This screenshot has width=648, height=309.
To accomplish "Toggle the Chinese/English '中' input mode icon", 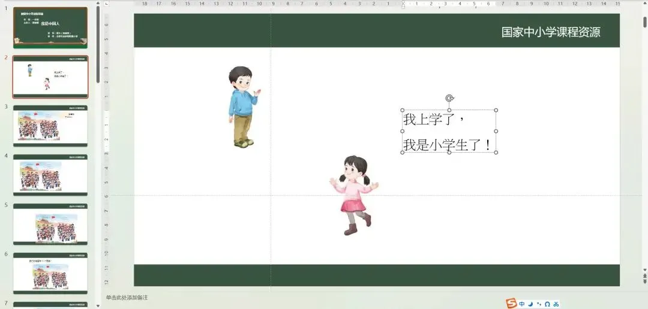I will (522, 304).
